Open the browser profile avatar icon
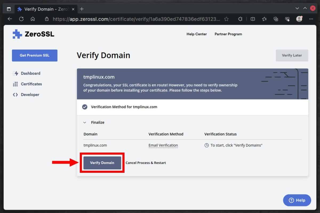320x213 pixels. [x=299, y=19]
